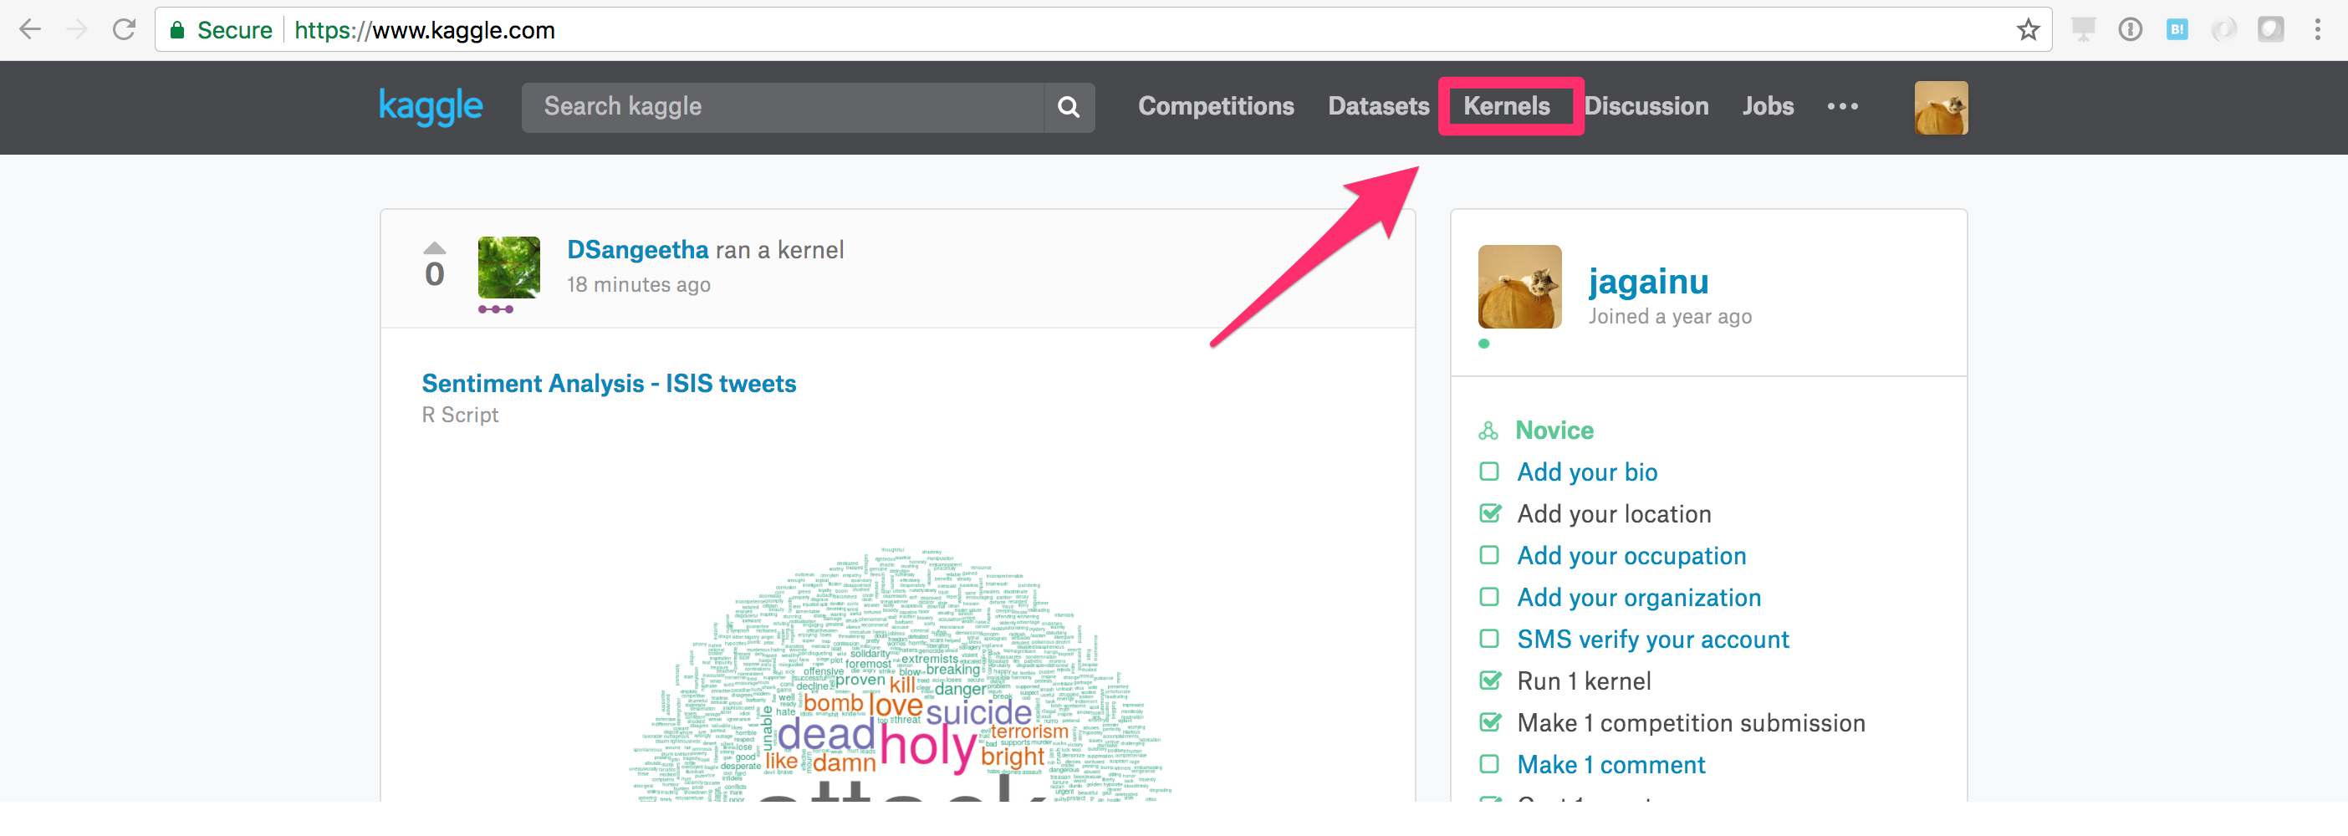Click the Kaggle logo
Screen dimensions: 2348x836
pos(431,107)
